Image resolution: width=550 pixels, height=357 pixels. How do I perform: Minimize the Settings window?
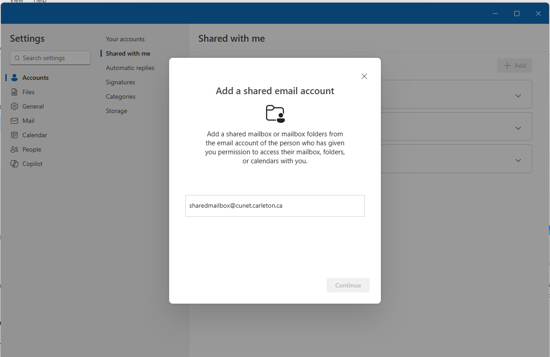coord(495,13)
